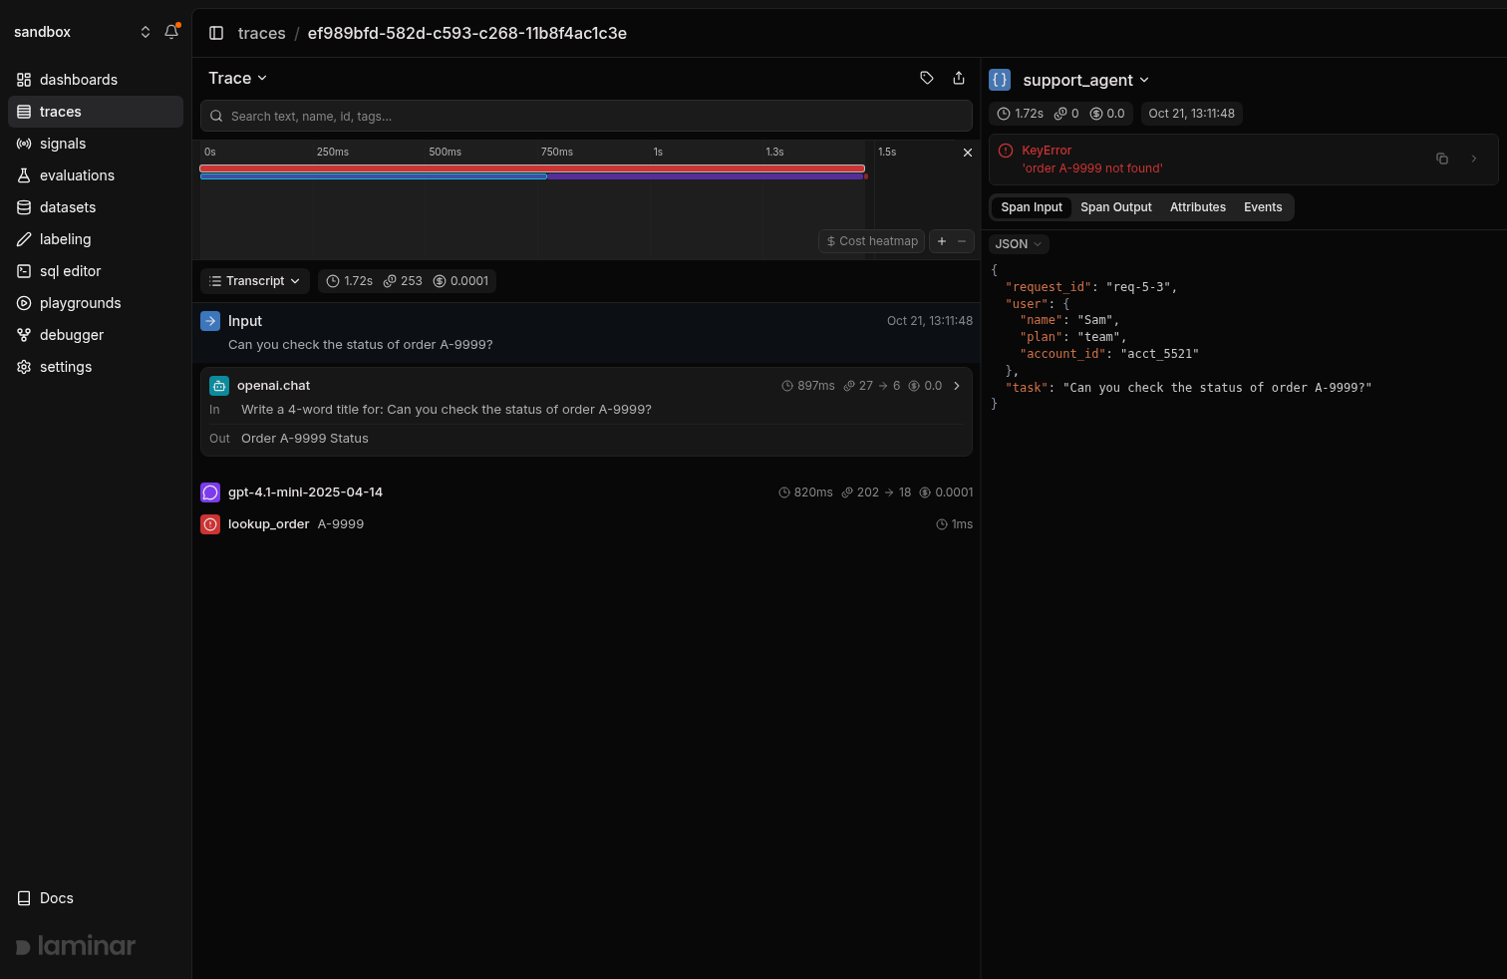The height and width of the screenshot is (979, 1507).
Task: Open playgrounds page
Action: (96, 303)
